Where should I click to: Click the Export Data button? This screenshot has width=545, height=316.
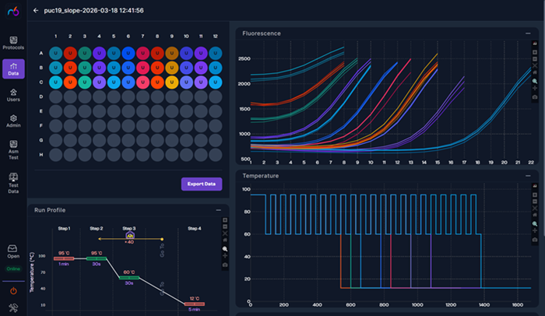(202, 184)
